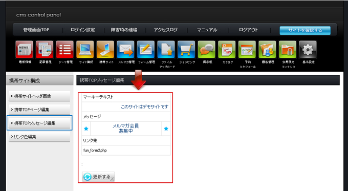Viewport: 348px width, 191px height.
Task: Open the サイト構成 laptop icon
Action: click(x=85, y=49)
